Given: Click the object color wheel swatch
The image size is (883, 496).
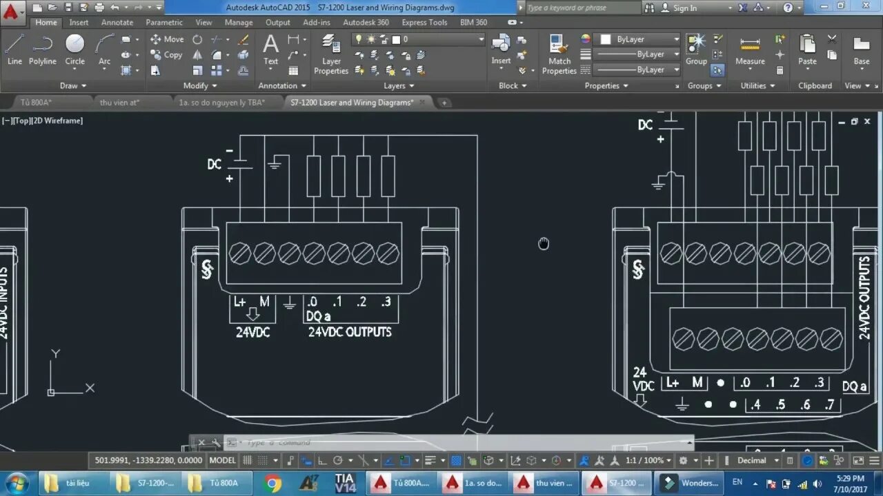Looking at the screenshot, I should (586, 39).
